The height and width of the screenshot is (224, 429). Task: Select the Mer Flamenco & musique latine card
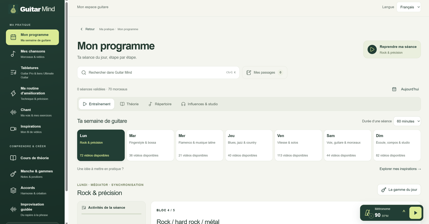199,145
